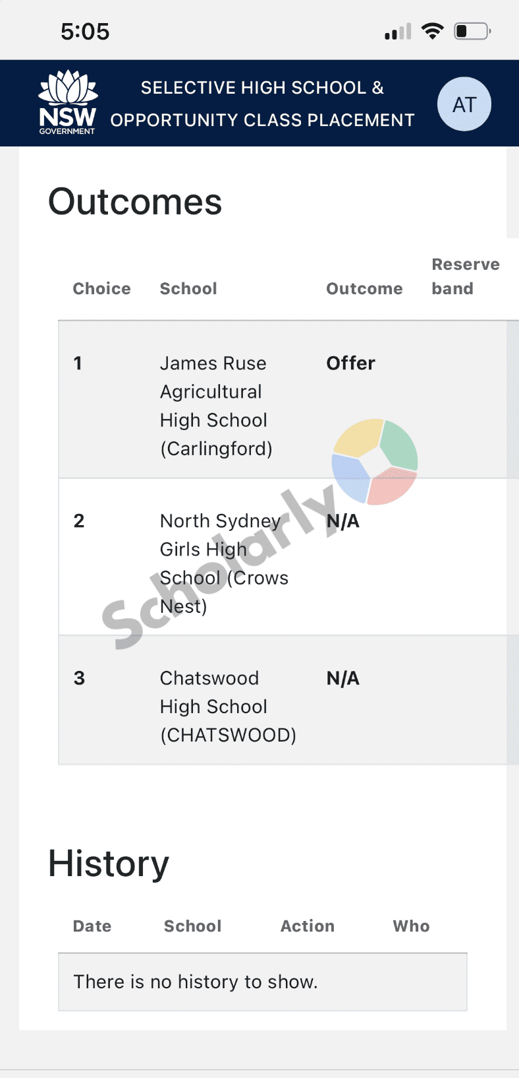Click the Offer outcome text

pos(350,364)
